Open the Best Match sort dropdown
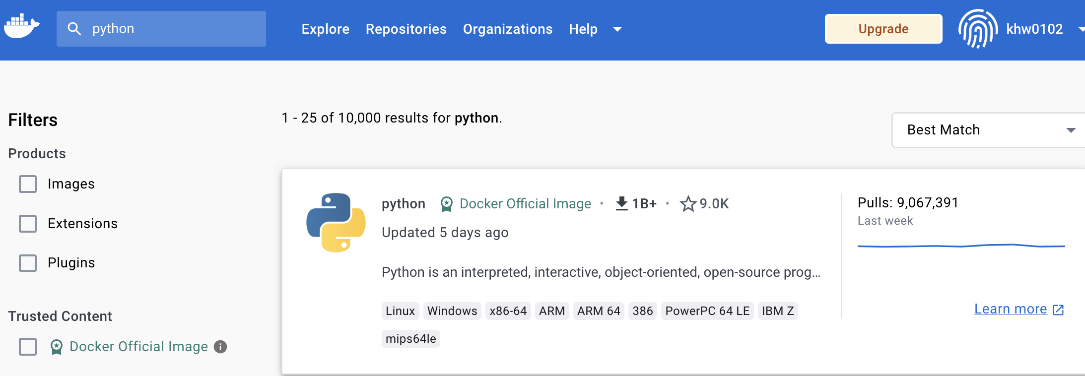 [x=989, y=130]
